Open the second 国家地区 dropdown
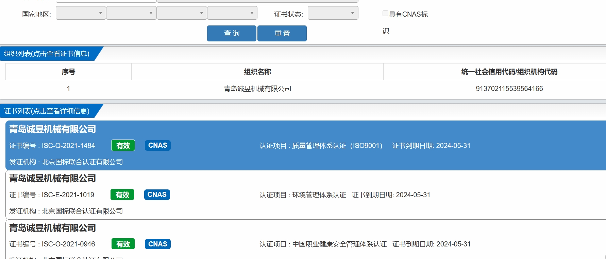 click(131, 13)
